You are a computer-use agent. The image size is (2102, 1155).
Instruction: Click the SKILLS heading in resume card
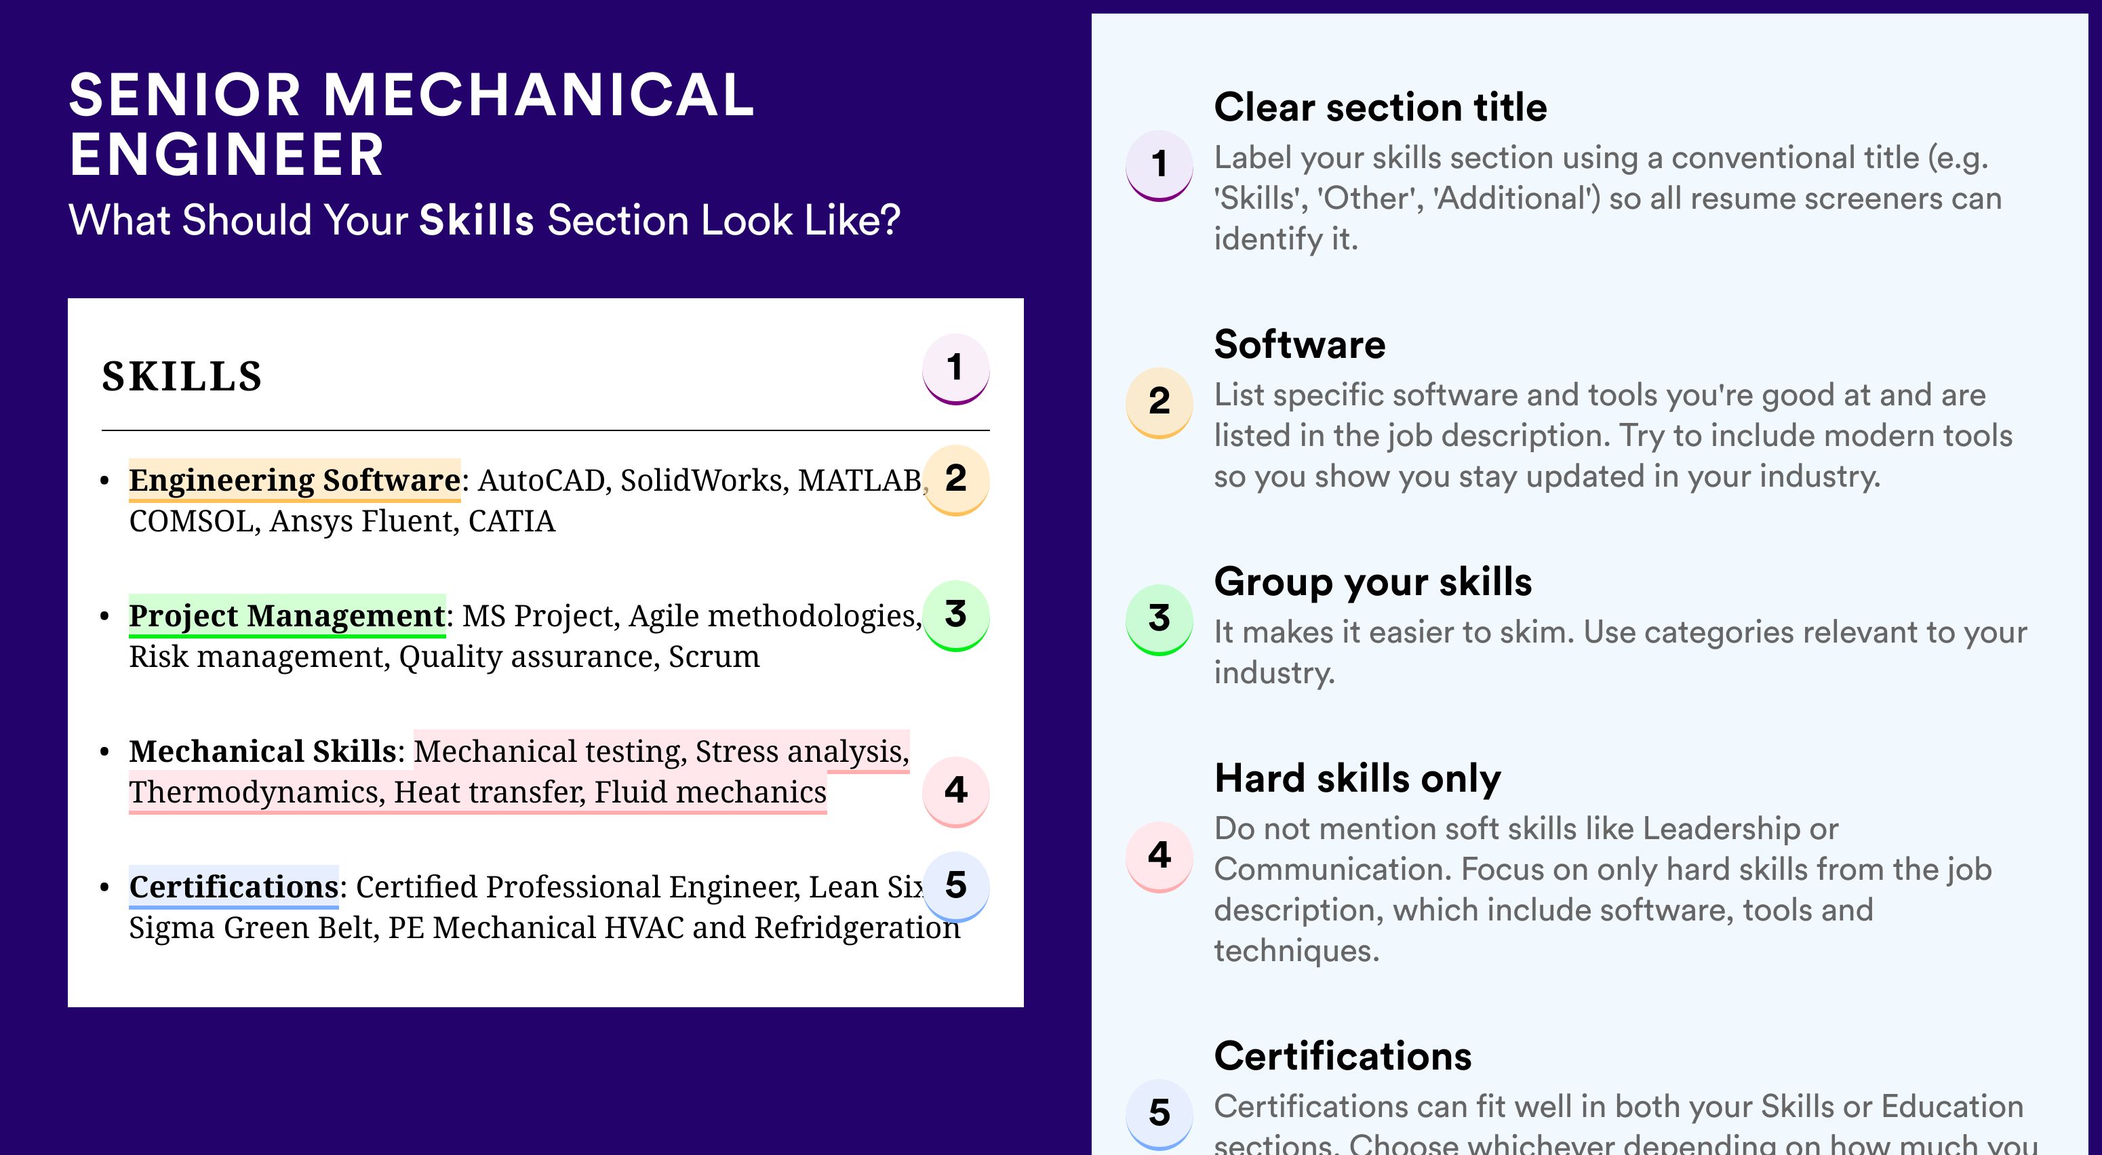181,377
